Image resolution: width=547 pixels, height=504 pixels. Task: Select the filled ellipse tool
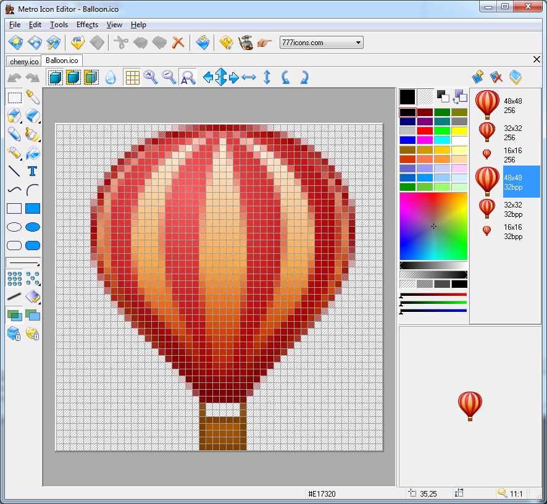coord(33,227)
